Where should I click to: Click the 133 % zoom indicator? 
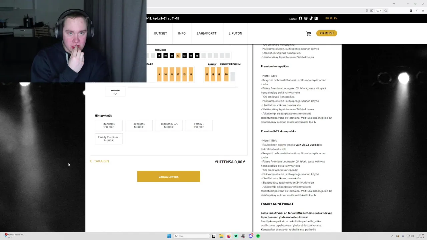(x=379, y=11)
